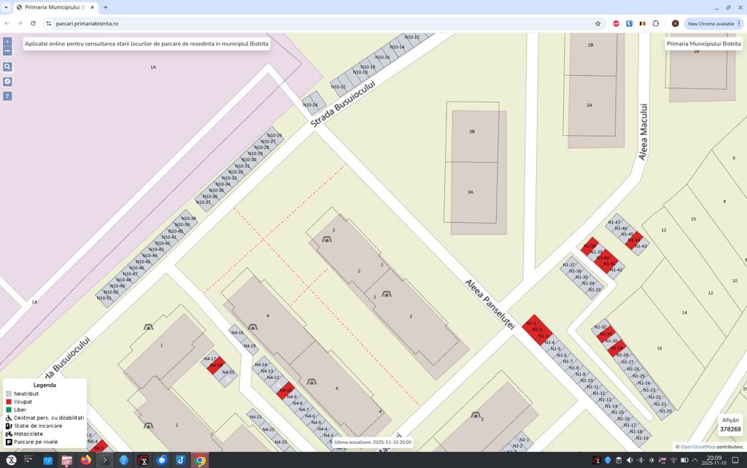This screenshot has height=468, width=747.
Task: Open a new browser tab
Action: [106, 7]
